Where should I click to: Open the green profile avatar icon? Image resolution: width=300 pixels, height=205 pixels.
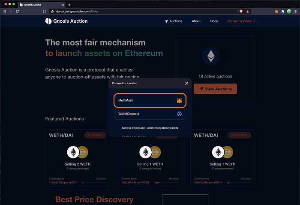(x=289, y=12)
